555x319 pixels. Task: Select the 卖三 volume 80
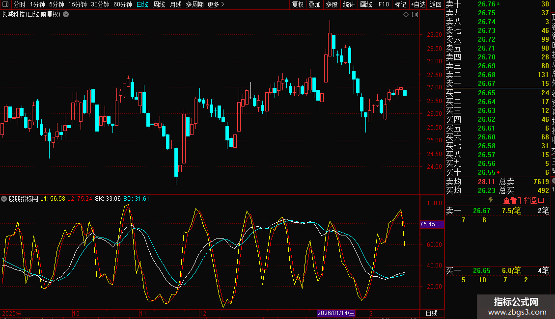tap(545, 66)
